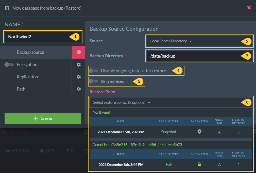Click the database restore icon in title
Screen dimensions: 256x173
point(7,8)
